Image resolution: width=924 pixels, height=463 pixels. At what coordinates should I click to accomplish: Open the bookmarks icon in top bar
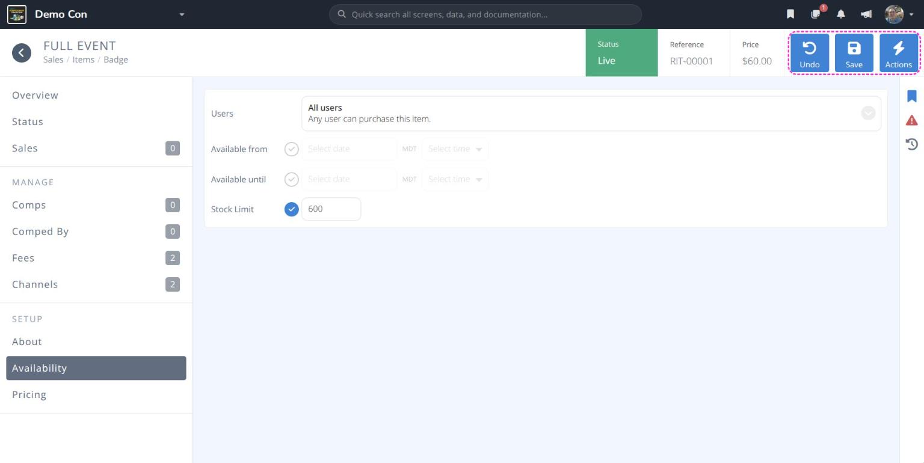(790, 14)
